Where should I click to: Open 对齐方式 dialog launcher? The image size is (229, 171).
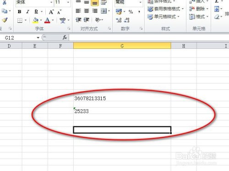click(x=109, y=28)
